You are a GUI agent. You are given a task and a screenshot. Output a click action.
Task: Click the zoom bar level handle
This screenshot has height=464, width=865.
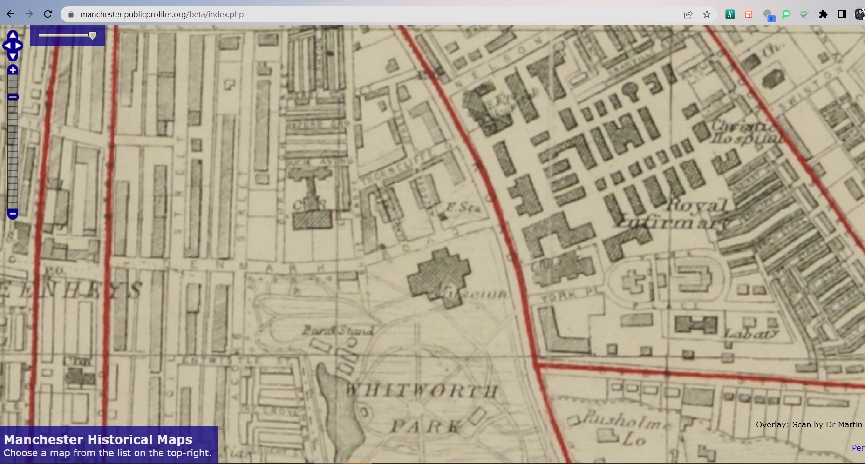click(13, 97)
